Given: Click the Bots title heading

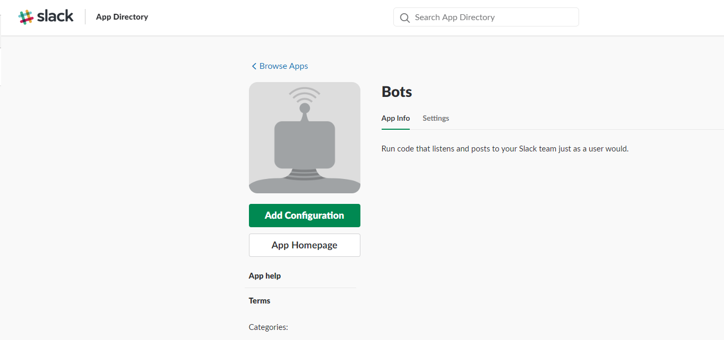Looking at the screenshot, I should [397, 92].
